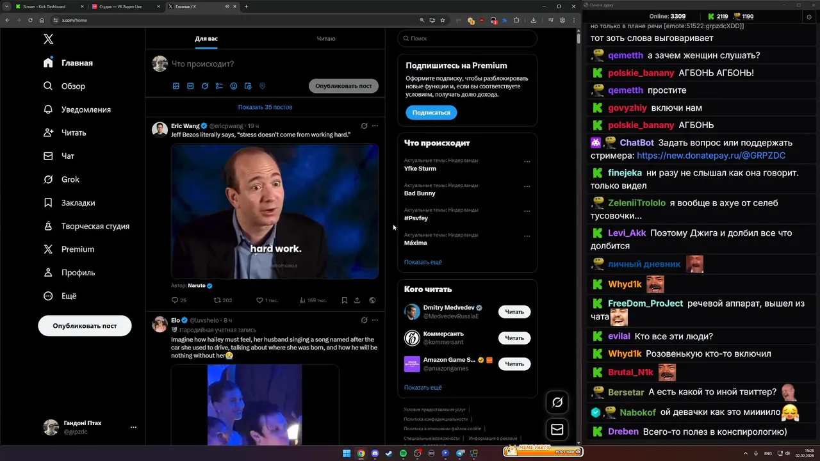Go to Главная in sidebar

tap(68, 63)
